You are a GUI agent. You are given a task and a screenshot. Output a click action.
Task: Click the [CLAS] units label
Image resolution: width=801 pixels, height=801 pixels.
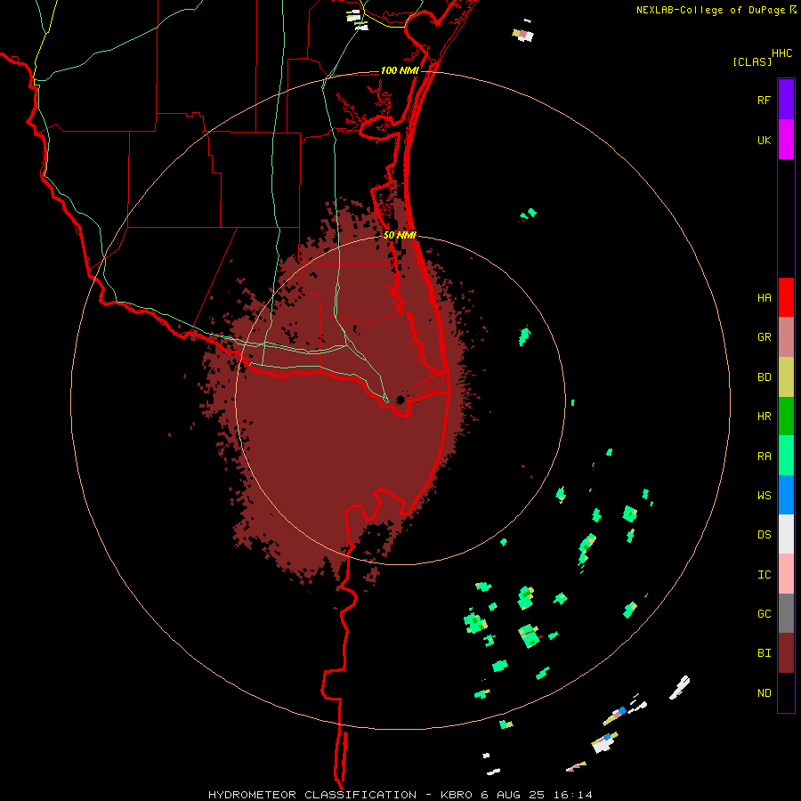pyautogui.click(x=752, y=61)
